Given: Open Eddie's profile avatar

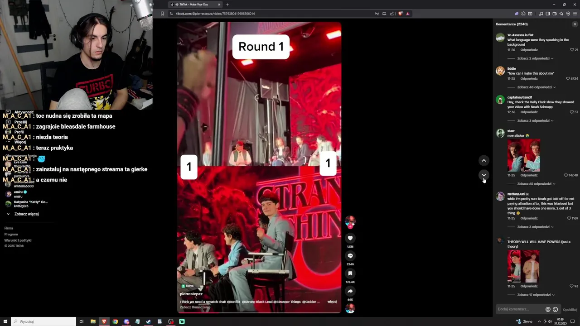Looking at the screenshot, I should click(x=500, y=71).
